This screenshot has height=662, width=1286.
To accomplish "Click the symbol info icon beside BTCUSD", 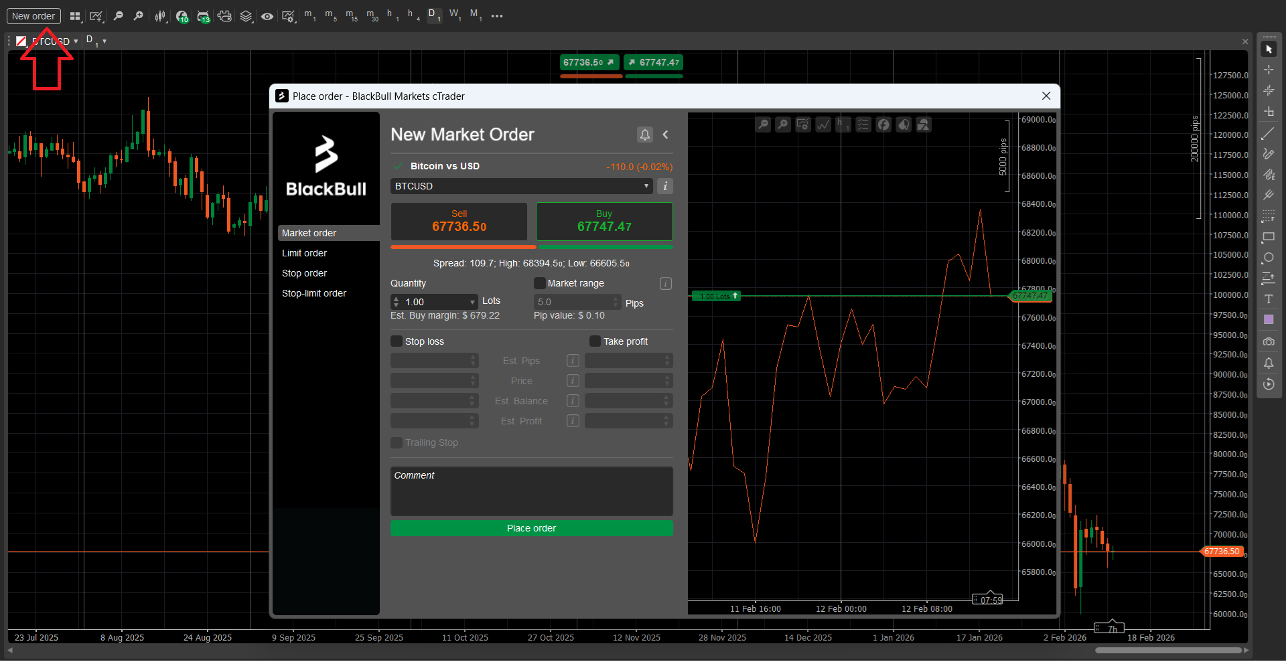I will click(665, 186).
